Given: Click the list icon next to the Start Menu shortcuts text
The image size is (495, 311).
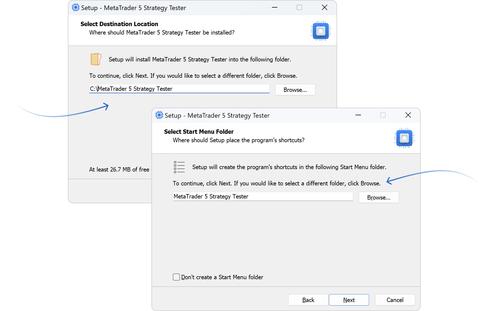Looking at the screenshot, I should click(x=179, y=167).
